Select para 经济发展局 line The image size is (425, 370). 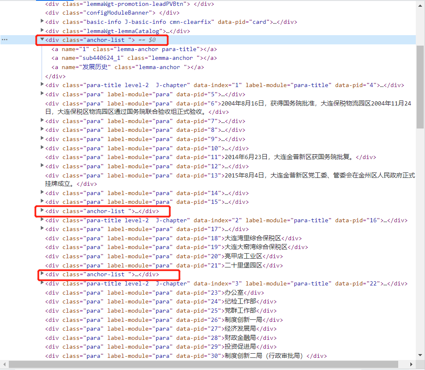click(161, 329)
